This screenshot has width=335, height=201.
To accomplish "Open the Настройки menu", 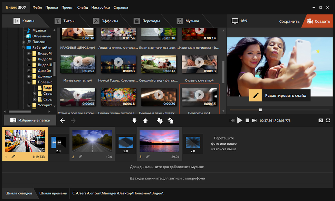I will coord(100,8).
